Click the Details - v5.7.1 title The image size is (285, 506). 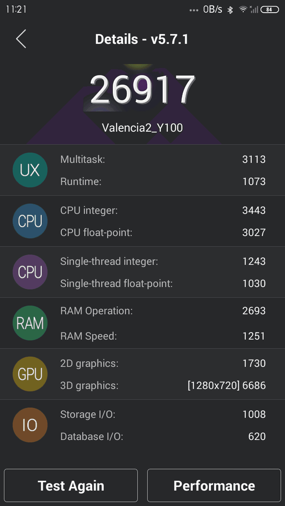pos(142,39)
